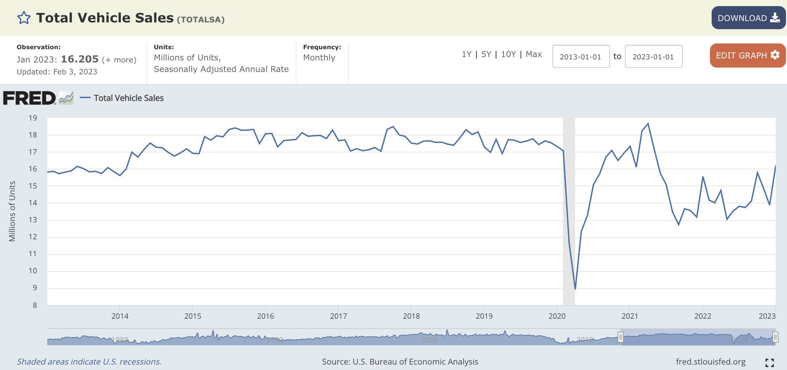The width and height of the screenshot is (787, 370).
Task: Click the left handle of range slider
Action: pyautogui.click(x=620, y=337)
